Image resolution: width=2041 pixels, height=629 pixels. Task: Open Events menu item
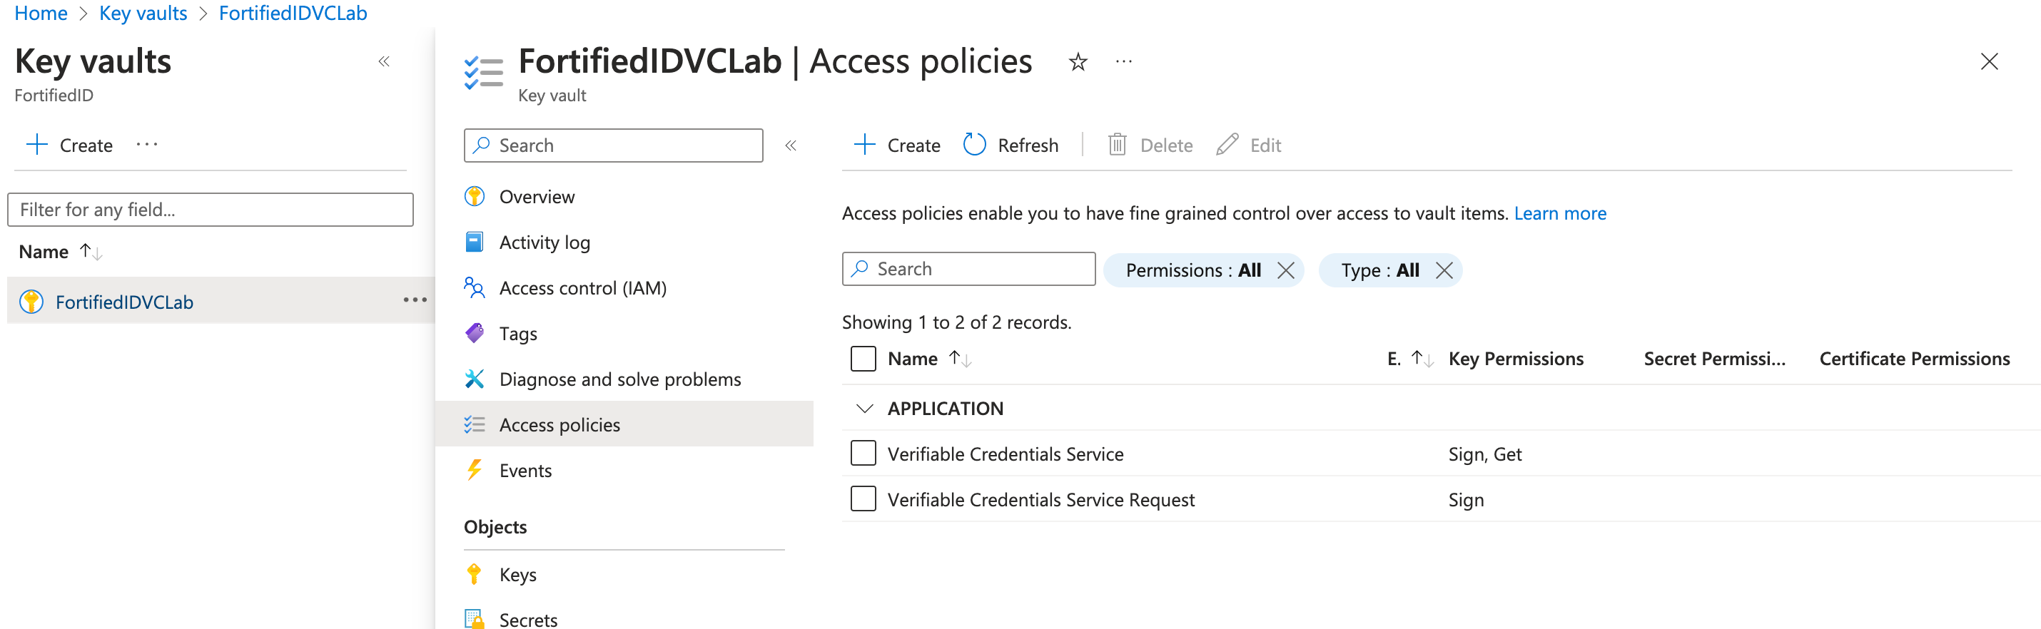click(525, 471)
